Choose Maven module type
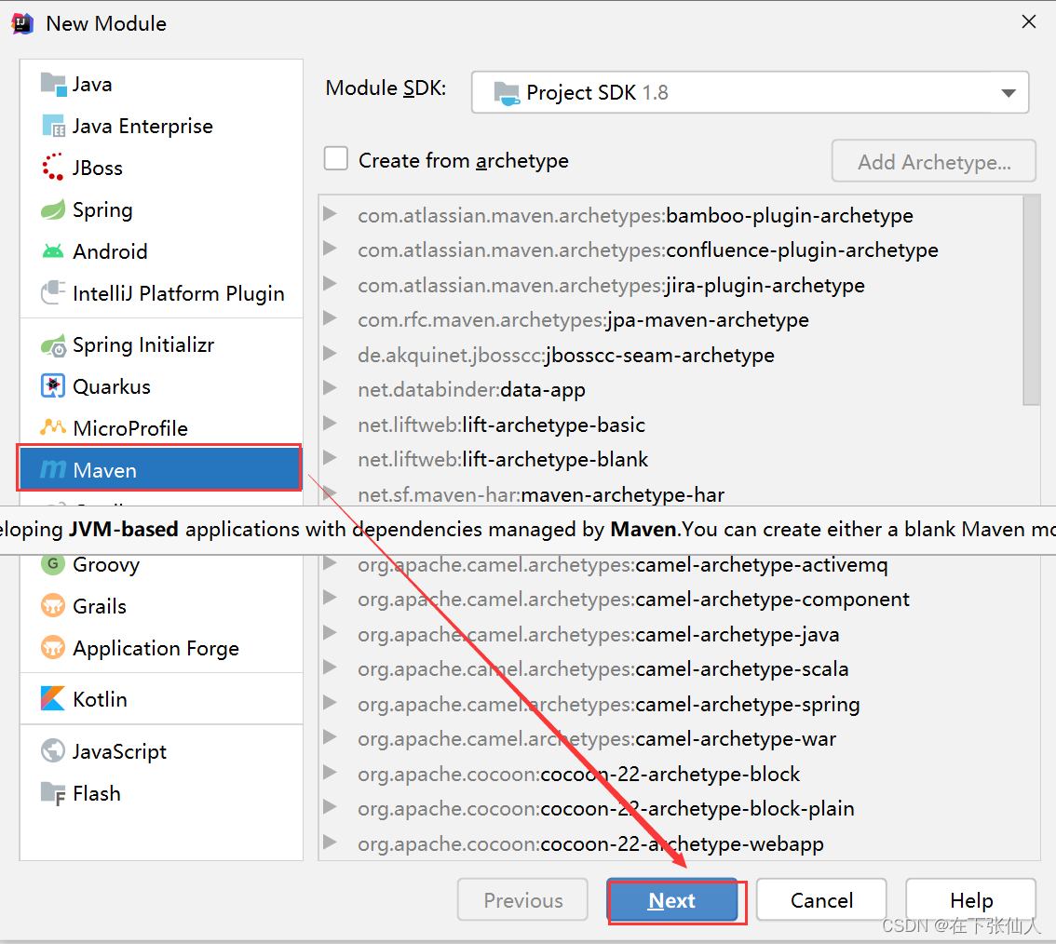This screenshot has height=944, width=1056. click(161, 469)
